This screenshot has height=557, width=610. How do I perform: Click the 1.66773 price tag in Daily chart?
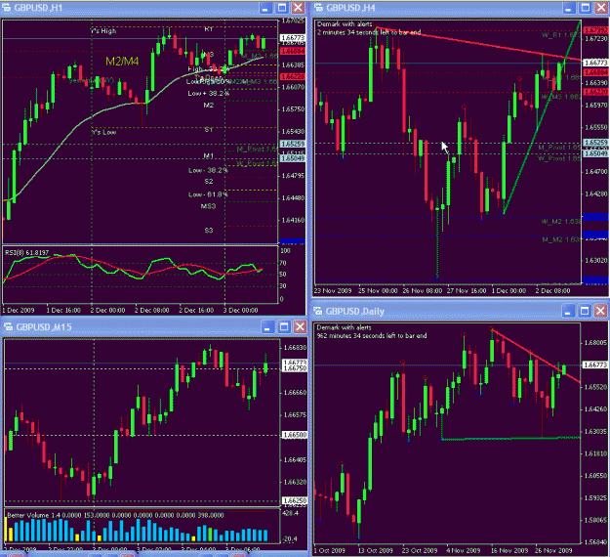tap(595, 364)
